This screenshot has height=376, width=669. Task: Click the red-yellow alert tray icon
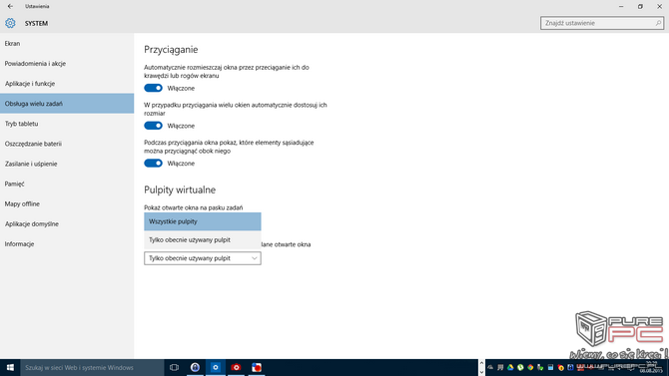(x=560, y=367)
